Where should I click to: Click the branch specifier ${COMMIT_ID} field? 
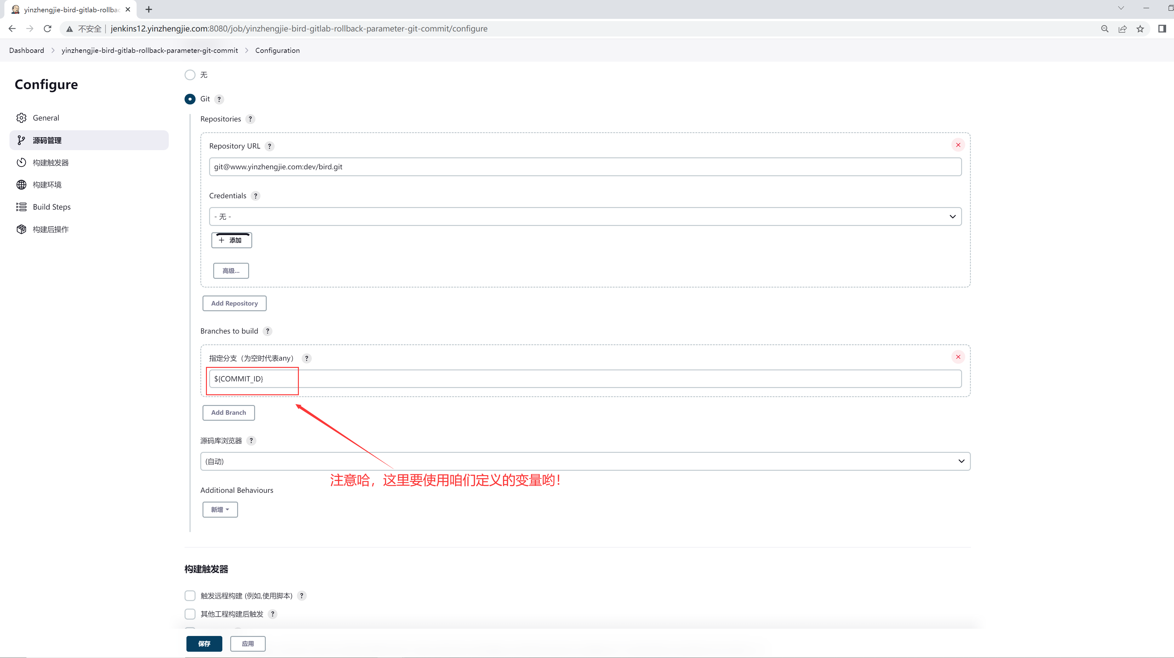[585, 379]
